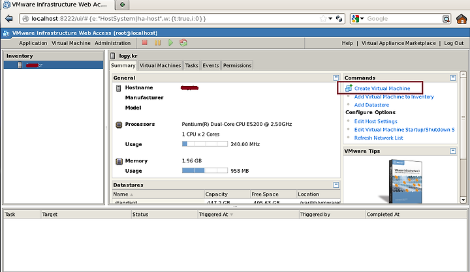Select the VMware Infrastructure Web Access browser tab
Image resolution: width=470 pixels, height=272 pixels.
(x=57, y=5)
